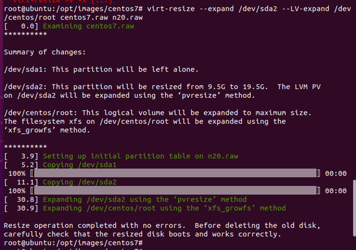
Task: Click the second 00:00 time indicator
Action: click(x=336, y=191)
